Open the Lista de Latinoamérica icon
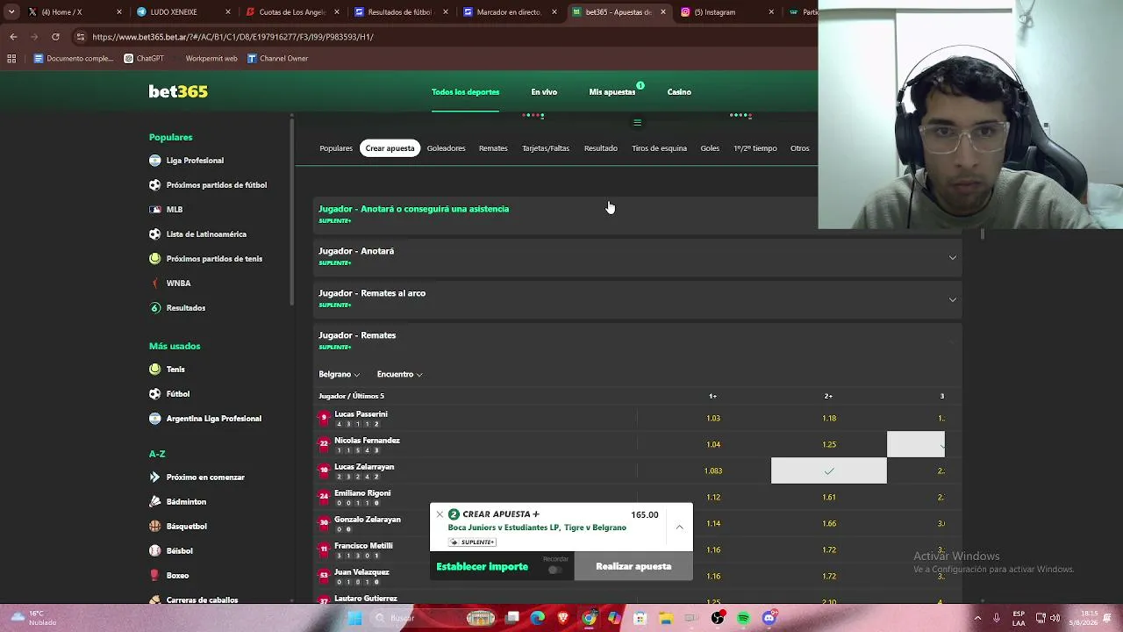Screen dimensions: 1123x632 pyautogui.click(x=155, y=234)
